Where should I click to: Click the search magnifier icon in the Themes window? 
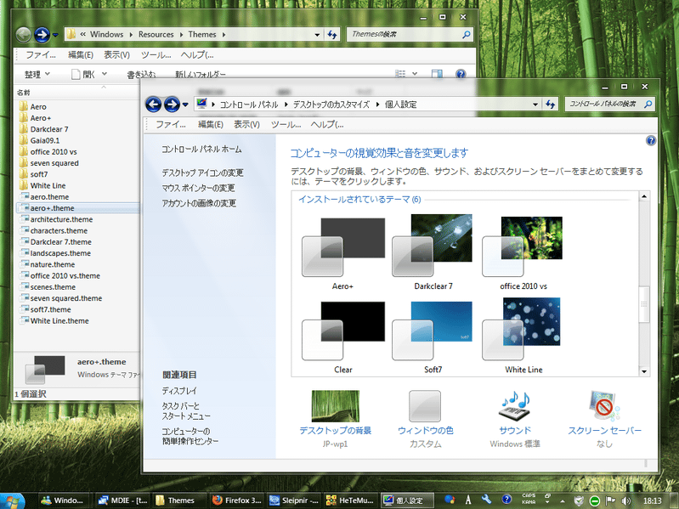(x=467, y=34)
